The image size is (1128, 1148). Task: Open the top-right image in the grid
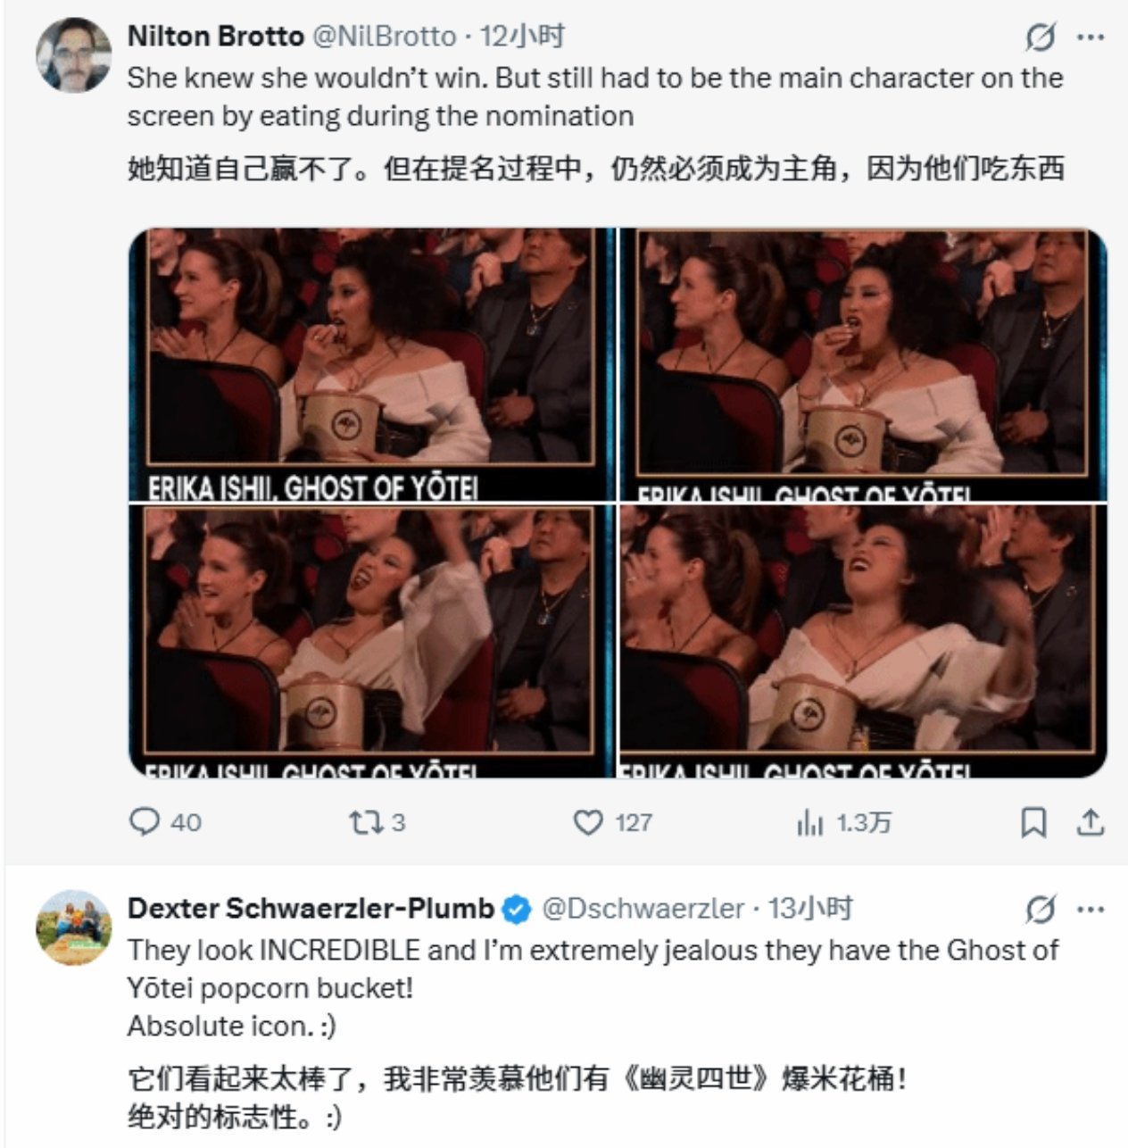[x=863, y=363]
